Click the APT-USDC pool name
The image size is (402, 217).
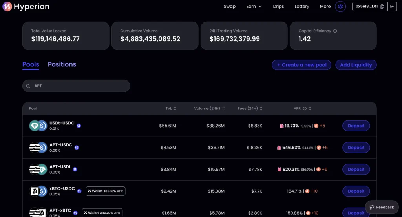(x=61, y=145)
